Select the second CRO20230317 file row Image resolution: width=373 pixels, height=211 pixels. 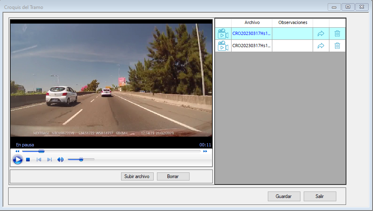coord(252,46)
